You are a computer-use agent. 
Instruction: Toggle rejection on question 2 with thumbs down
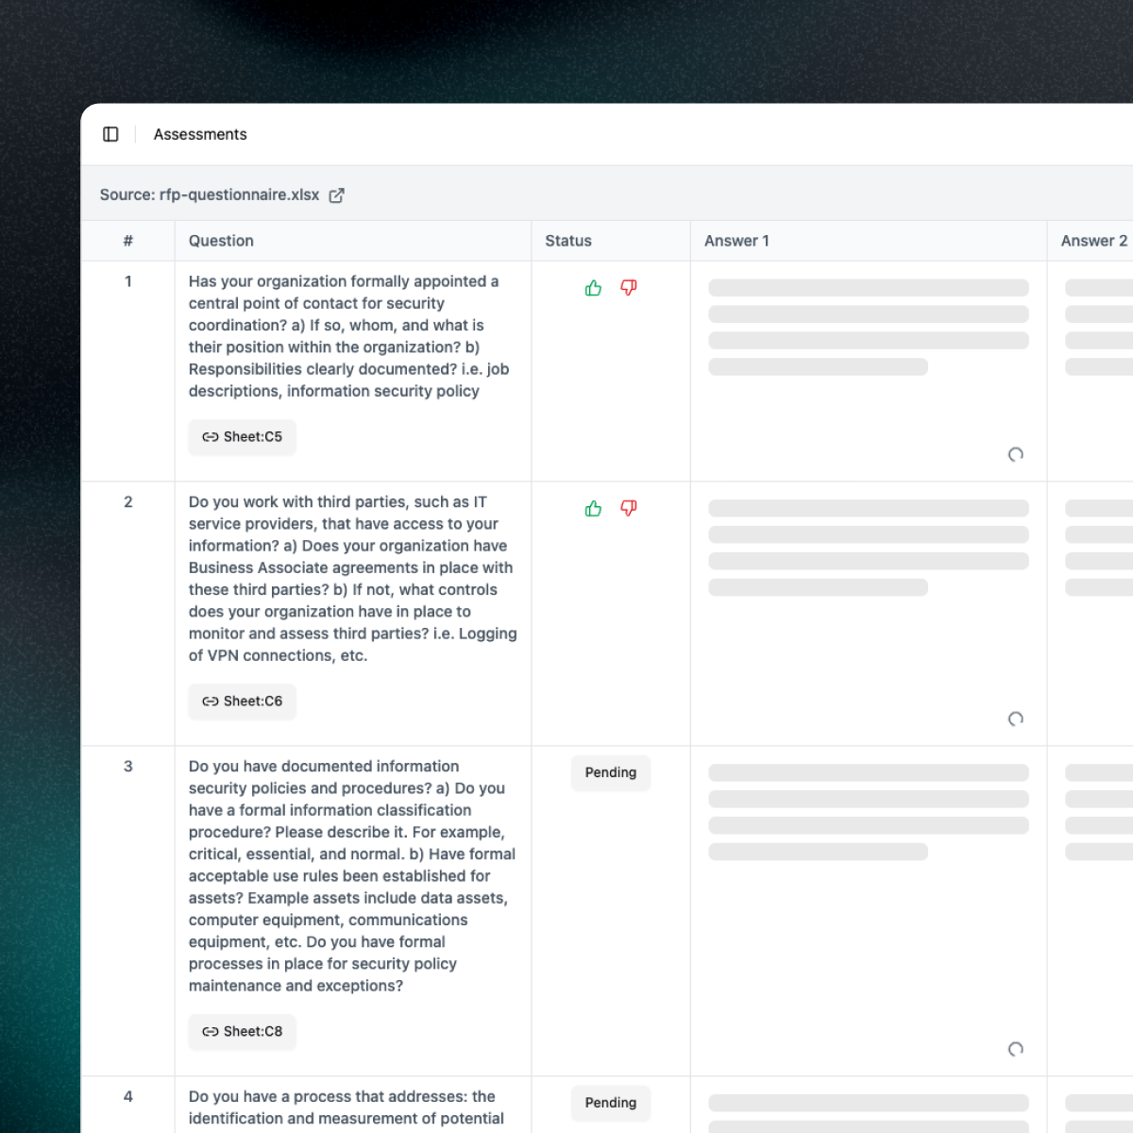click(x=629, y=508)
